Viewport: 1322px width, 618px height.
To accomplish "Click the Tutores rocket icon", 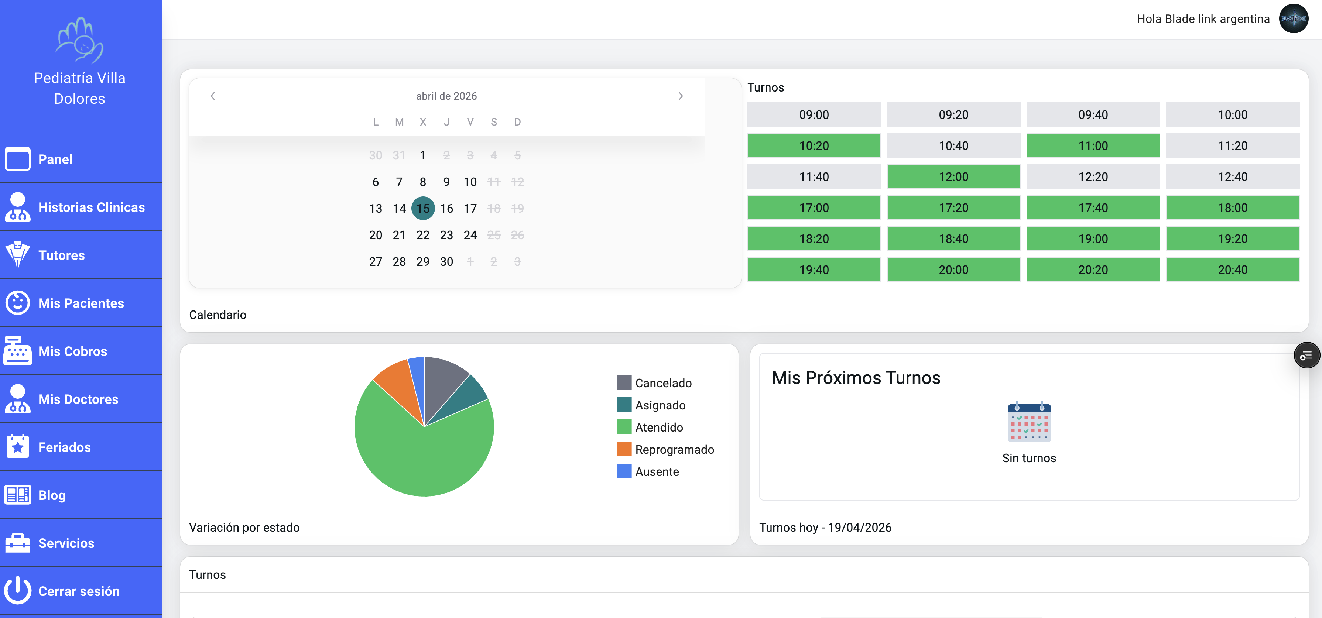I will [x=17, y=255].
